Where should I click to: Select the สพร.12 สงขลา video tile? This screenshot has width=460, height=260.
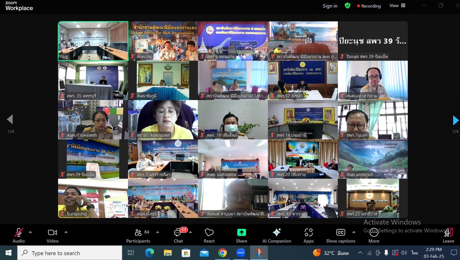click(303, 80)
